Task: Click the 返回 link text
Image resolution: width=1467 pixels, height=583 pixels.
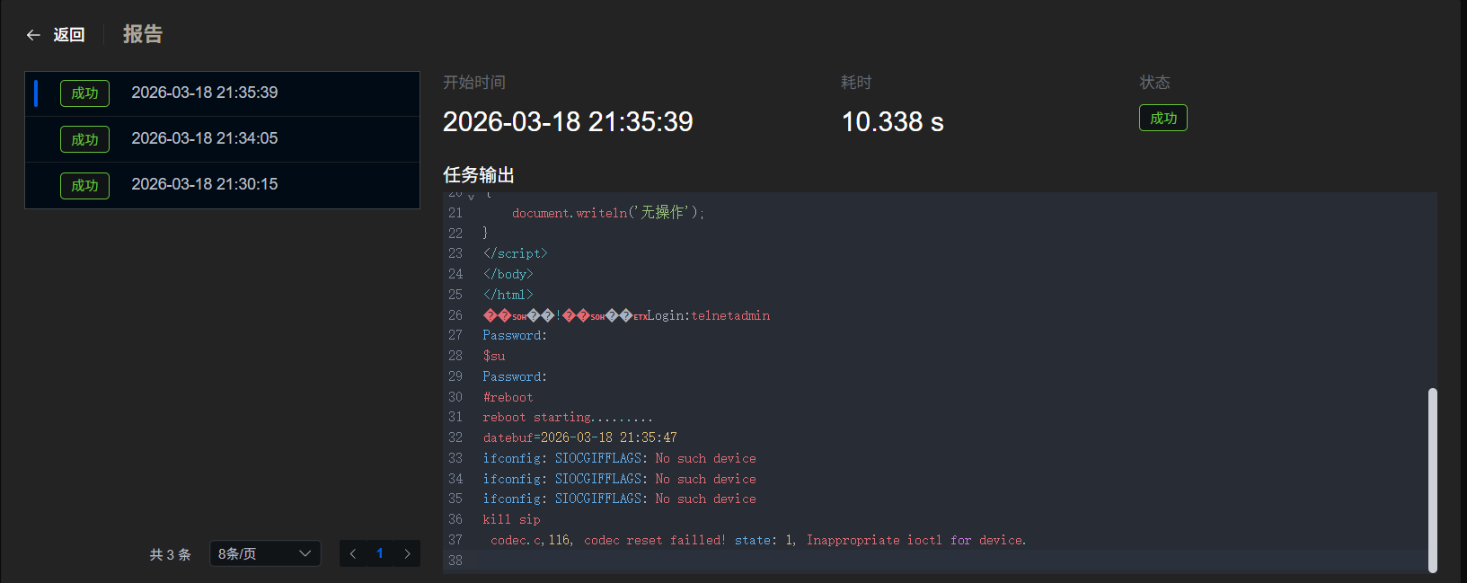Action: (68, 35)
